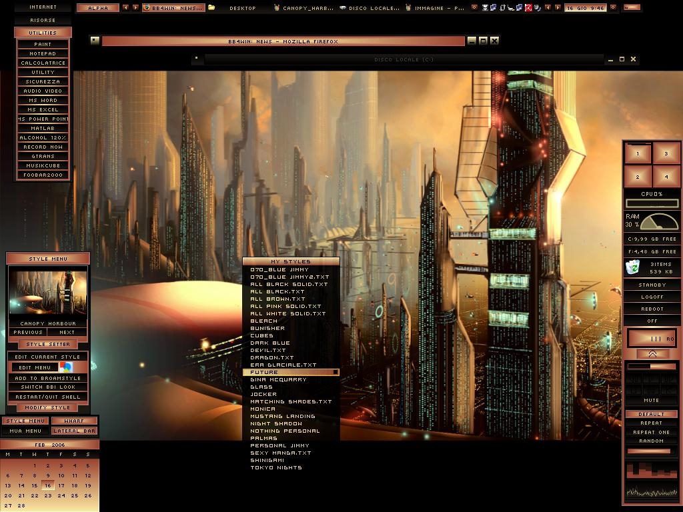Click the Standby button
Screen dimensions: 683x512
(652, 285)
